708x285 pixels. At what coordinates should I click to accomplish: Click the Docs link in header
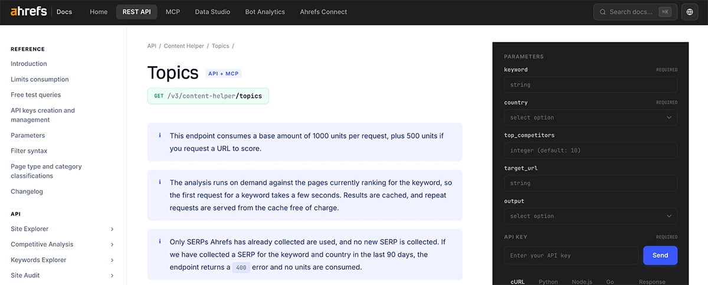tap(64, 12)
